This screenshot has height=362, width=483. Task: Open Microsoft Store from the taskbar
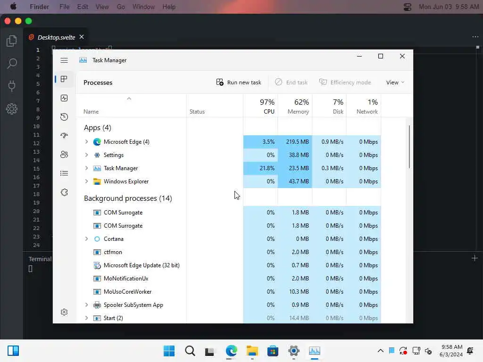click(x=273, y=351)
